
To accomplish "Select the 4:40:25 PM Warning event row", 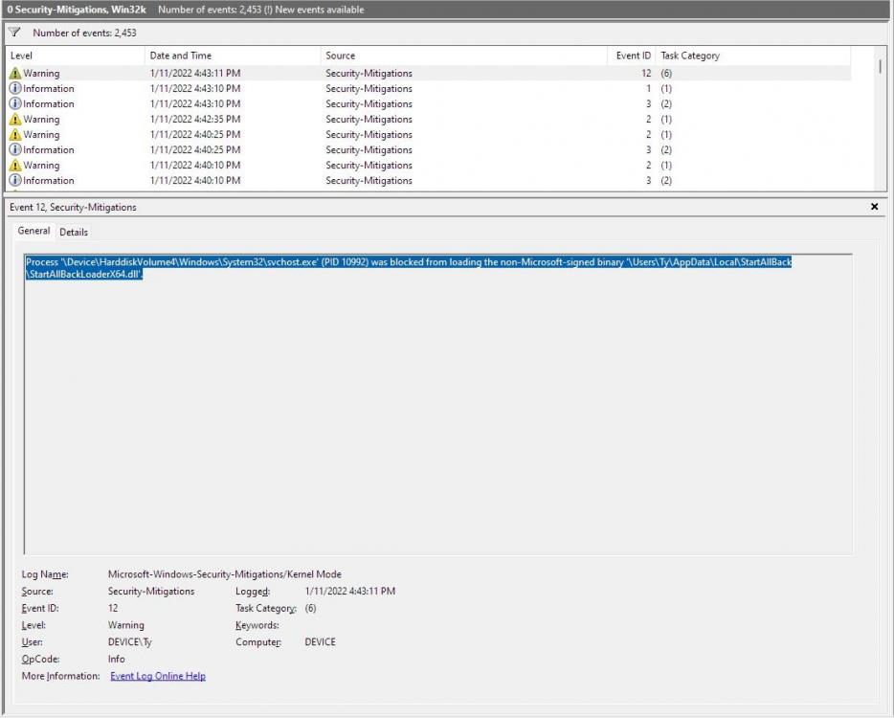I will tap(383, 135).
